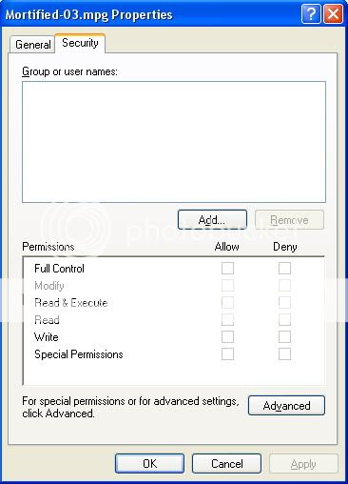Toggle Allow for Special Permissions
The image size is (348, 484).
(227, 354)
